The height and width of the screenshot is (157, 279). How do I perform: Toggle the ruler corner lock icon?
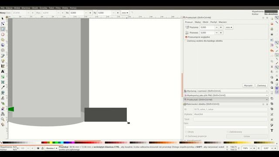tap(7, 17)
